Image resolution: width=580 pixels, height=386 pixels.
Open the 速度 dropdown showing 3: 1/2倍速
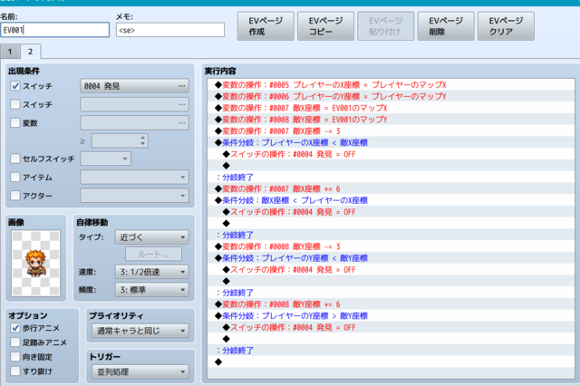coord(152,272)
